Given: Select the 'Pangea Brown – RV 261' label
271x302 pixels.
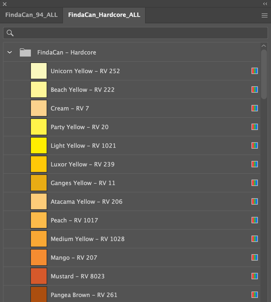Looking at the screenshot, I should [84, 295].
